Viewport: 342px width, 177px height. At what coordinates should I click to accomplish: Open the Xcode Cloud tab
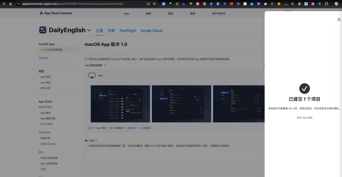151,31
